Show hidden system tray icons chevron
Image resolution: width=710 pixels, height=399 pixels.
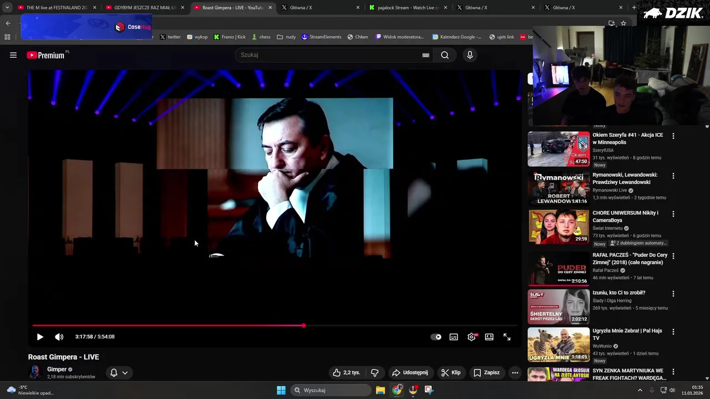tap(640, 390)
